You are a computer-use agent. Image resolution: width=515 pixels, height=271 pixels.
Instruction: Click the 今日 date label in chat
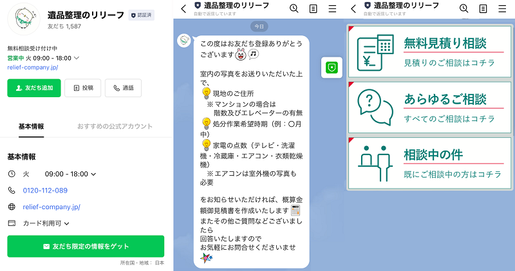259,26
